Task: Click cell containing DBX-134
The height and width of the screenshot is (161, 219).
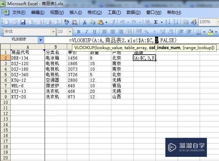Action: [28, 58]
